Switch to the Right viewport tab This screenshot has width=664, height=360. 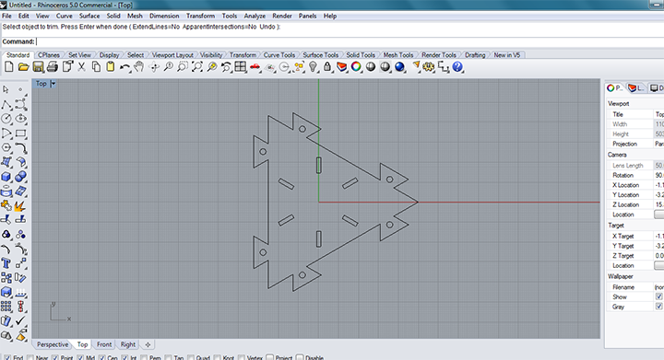coord(128,344)
